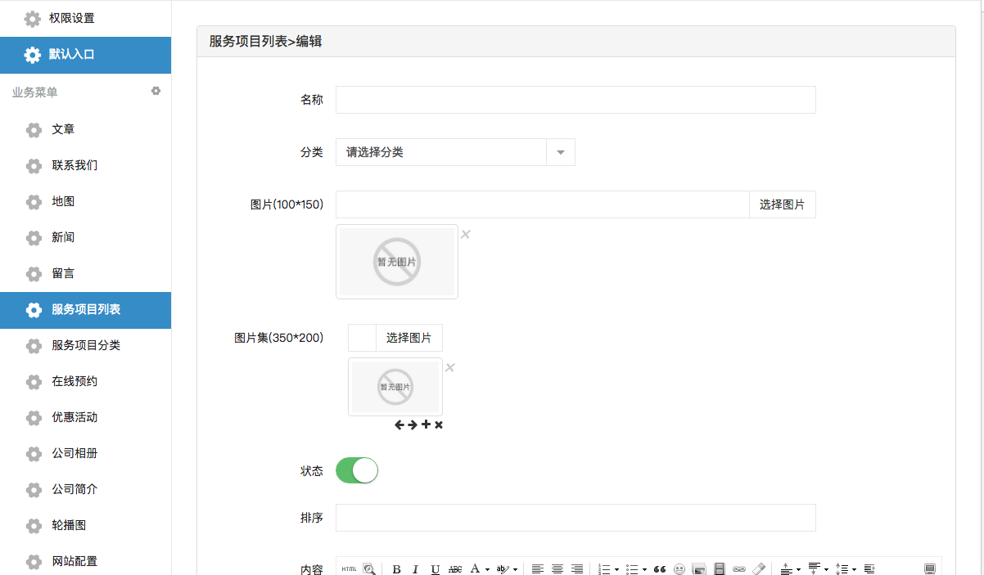Click the 名称 name input field
Viewport: 984px width, 575px height.
pyautogui.click(x=576, y=100)
